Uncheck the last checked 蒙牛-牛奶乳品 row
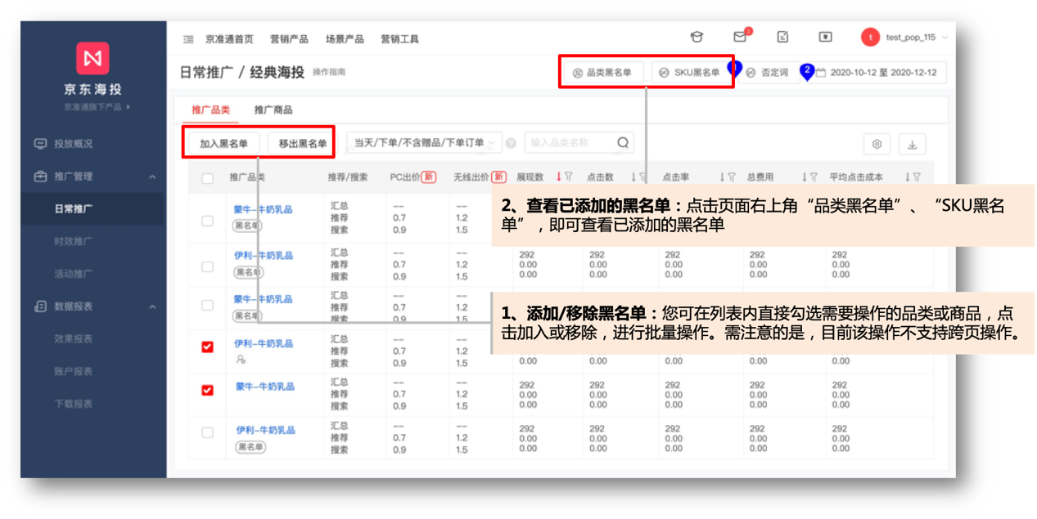The height and width of the screenshot is (519, 1037). pos(208,391)
